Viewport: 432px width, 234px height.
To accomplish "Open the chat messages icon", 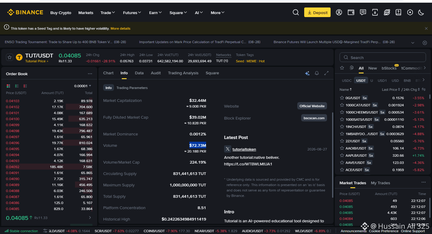I will [x=363, y=12].
